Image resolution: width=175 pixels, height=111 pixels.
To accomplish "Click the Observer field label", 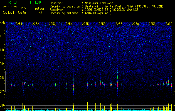I will [56, 3].
